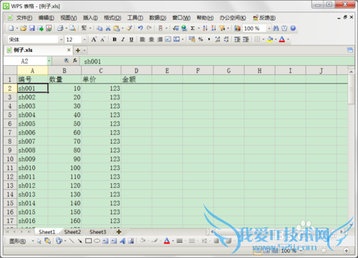Activate the Format Painter brush

click(x=129, y=28)
